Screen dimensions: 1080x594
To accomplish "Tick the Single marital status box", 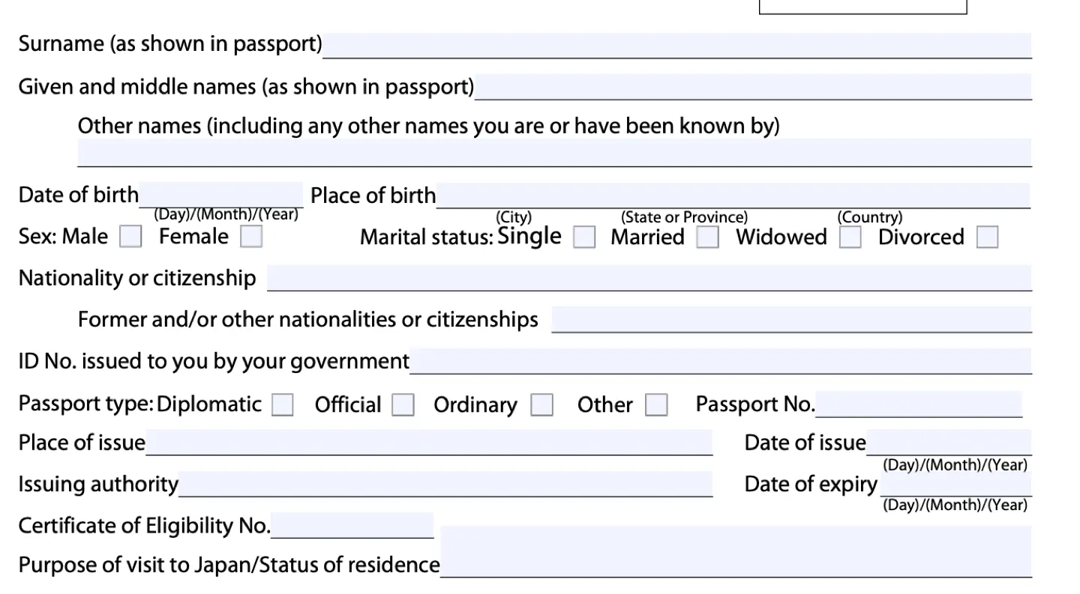I will pyautogui.click(x=584, y=237).
